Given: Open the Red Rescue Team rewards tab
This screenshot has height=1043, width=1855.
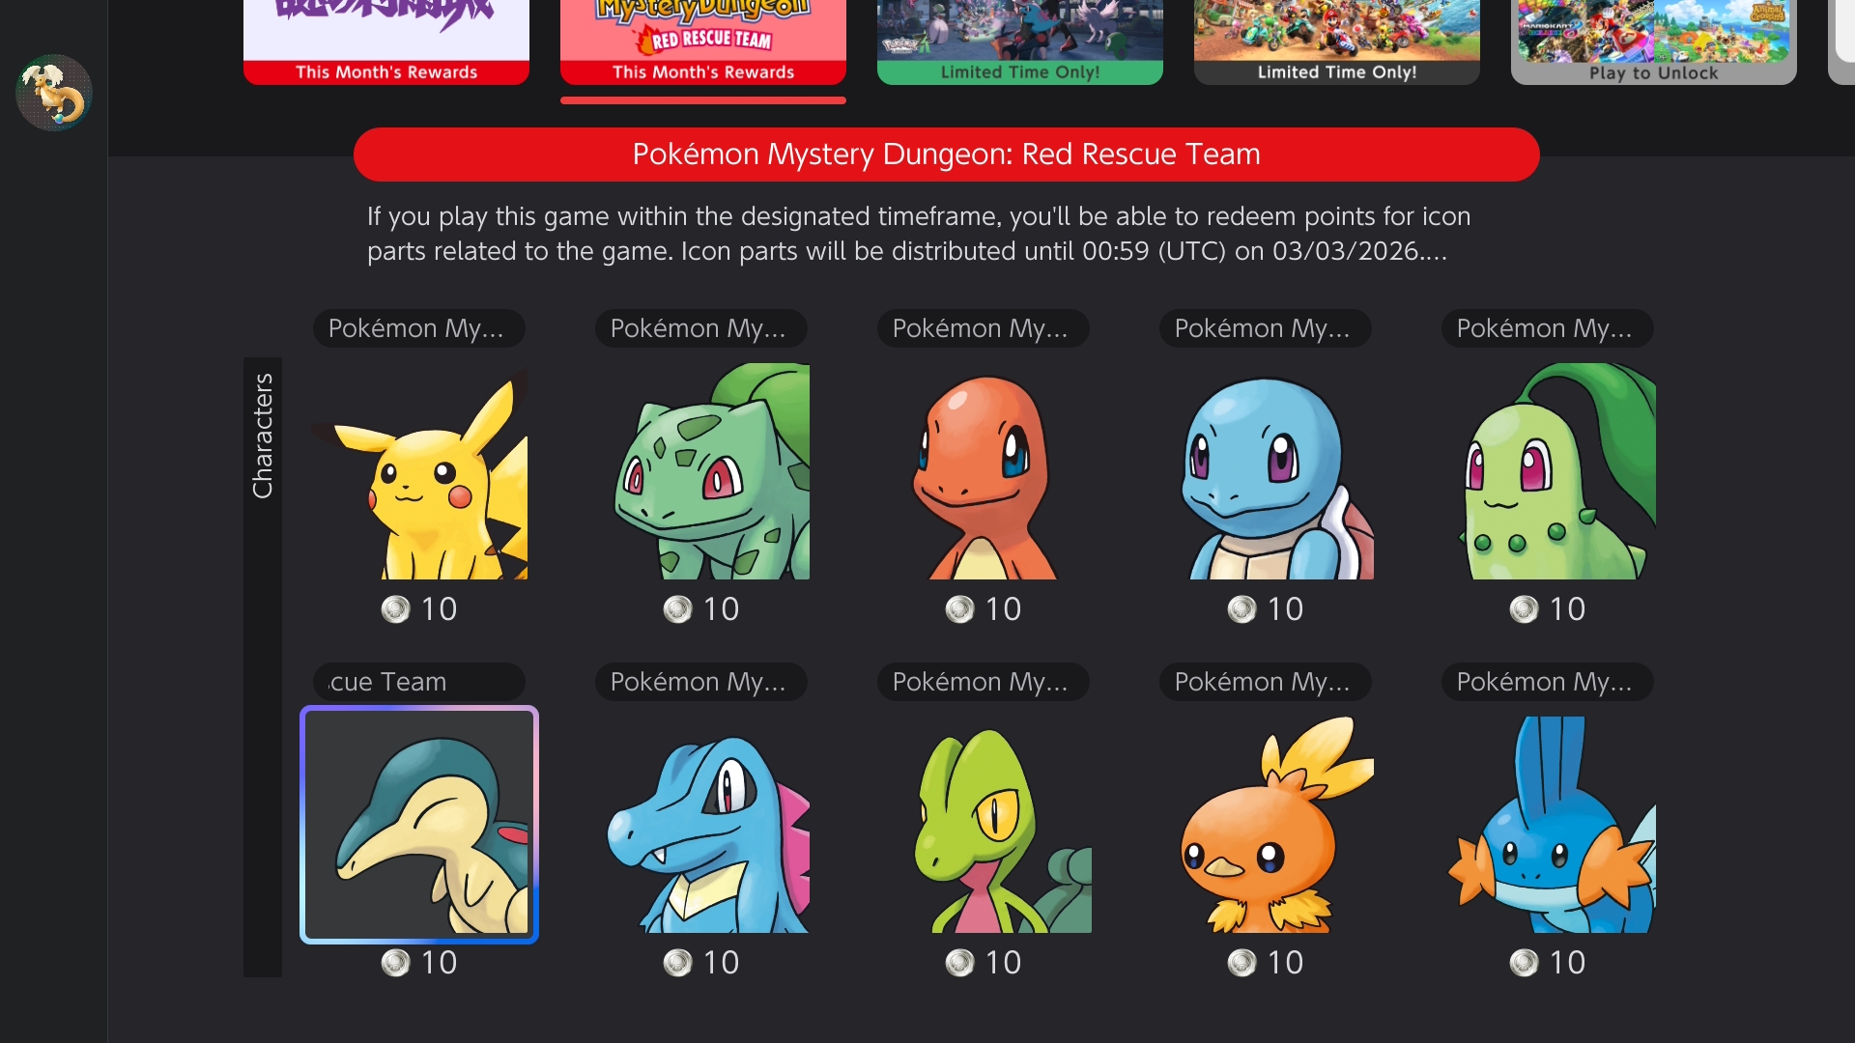Looking at the screenshot, I should click(x=703, y=42).
